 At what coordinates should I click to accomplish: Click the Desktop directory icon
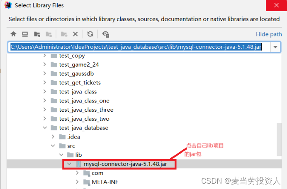(x=25, y=34)
